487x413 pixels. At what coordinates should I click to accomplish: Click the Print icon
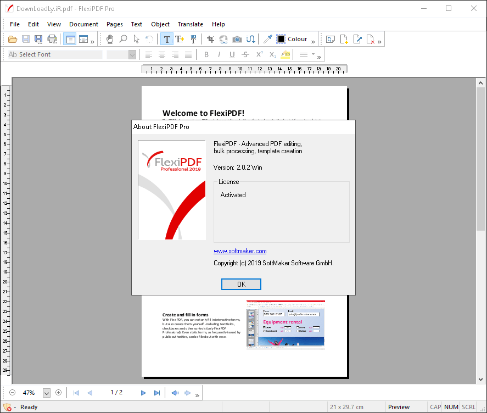[x=52, y=39]
